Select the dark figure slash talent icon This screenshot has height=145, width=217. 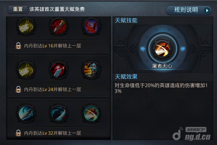[59, 114]
